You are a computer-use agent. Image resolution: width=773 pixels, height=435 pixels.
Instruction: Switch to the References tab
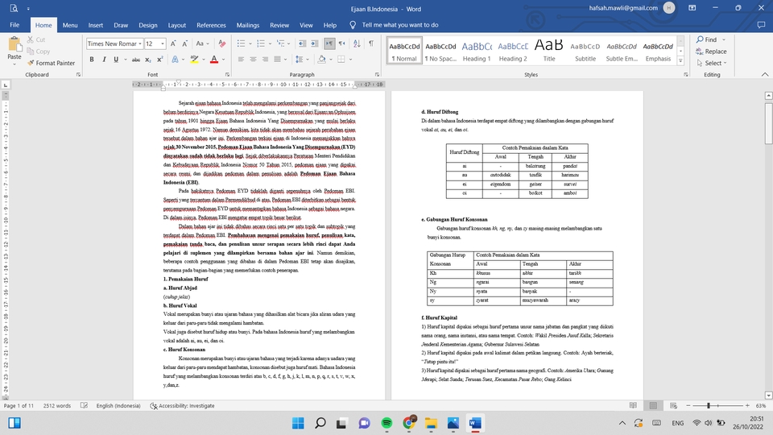point(211,25)
